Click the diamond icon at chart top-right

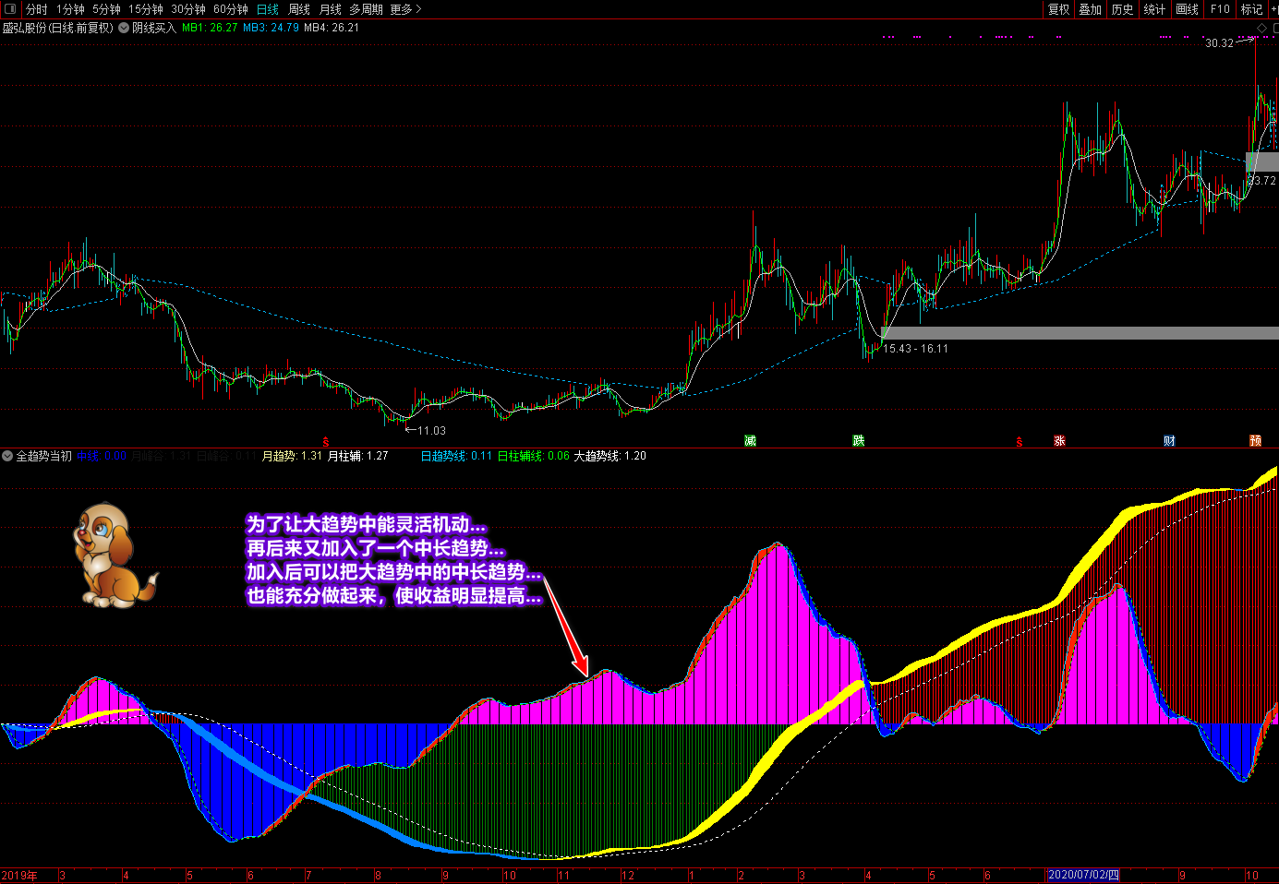point(1262,29)
